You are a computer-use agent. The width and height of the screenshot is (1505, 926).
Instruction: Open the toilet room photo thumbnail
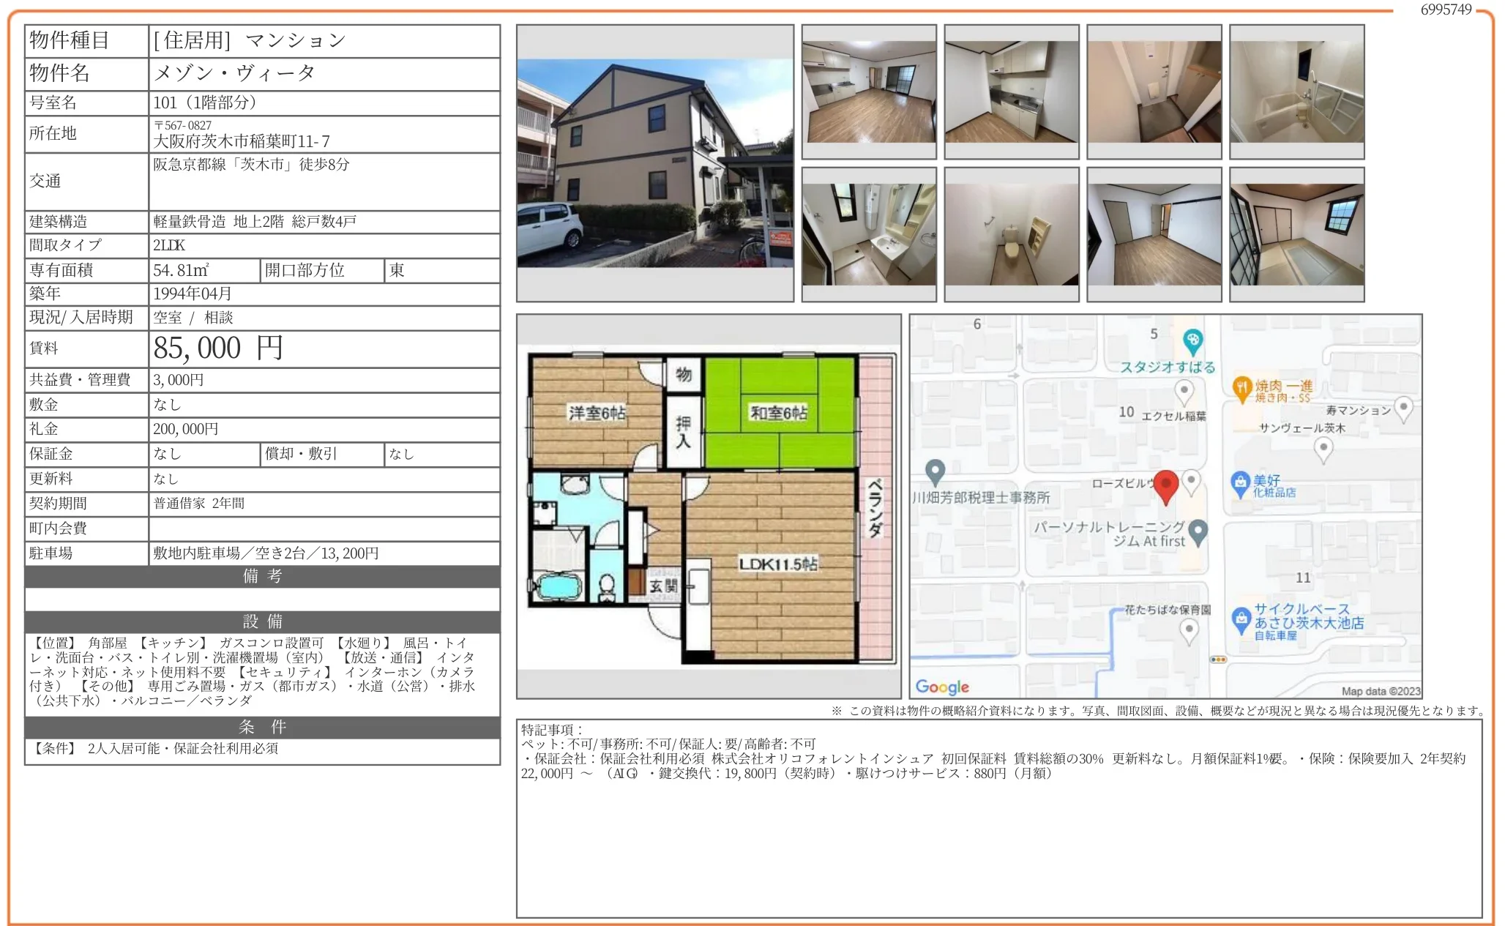1011,234
